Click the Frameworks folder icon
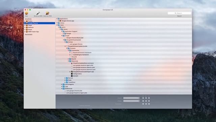216x122 pixels. click(70, 50)
